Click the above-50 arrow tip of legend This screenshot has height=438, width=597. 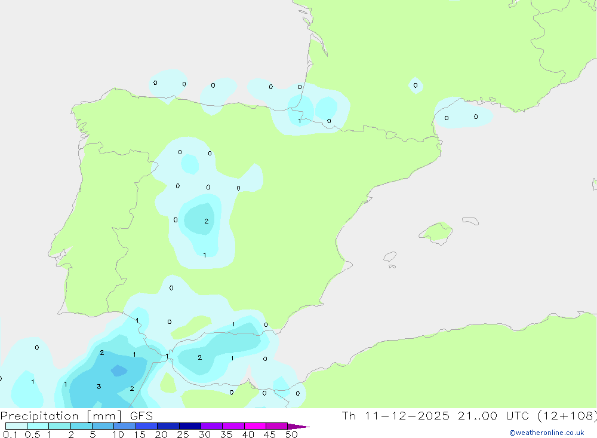pos(298,426)
